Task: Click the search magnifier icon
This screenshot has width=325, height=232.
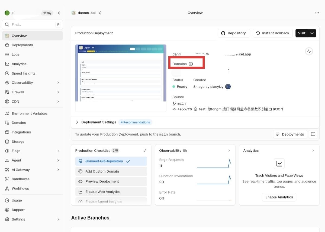Action: (7, 25)
